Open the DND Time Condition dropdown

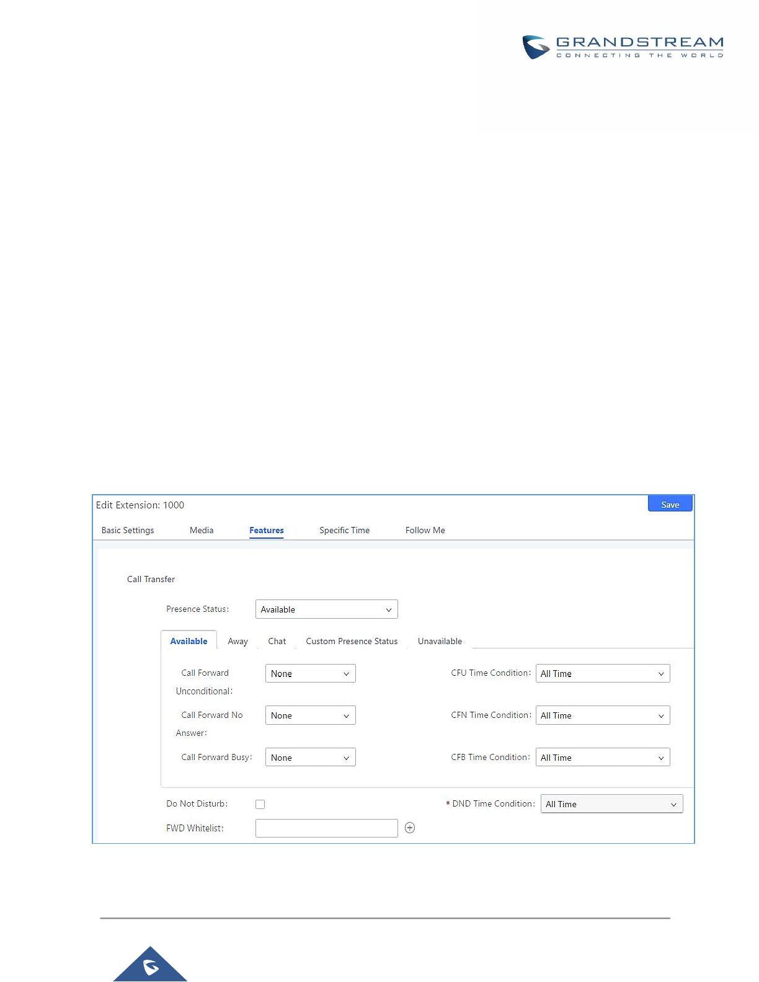(612, 804)
